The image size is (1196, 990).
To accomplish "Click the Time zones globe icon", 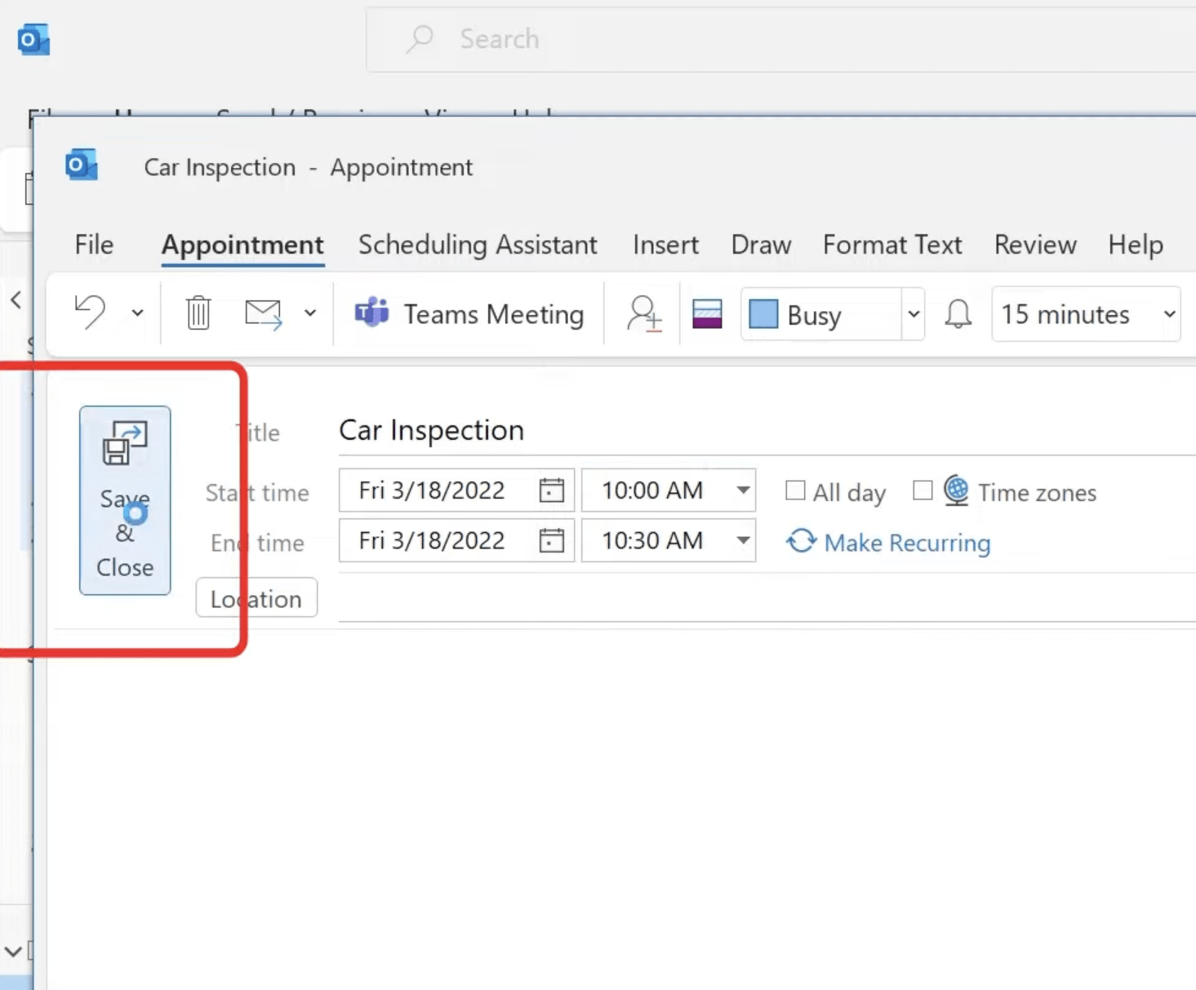I will tap(956, 491).
